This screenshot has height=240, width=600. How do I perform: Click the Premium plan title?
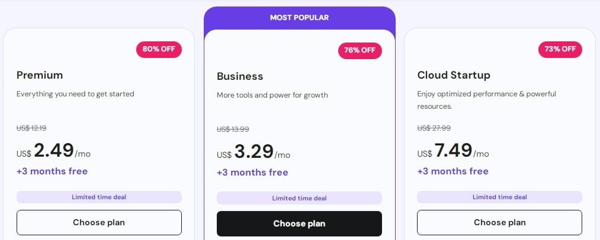click(x=40, y=75)
